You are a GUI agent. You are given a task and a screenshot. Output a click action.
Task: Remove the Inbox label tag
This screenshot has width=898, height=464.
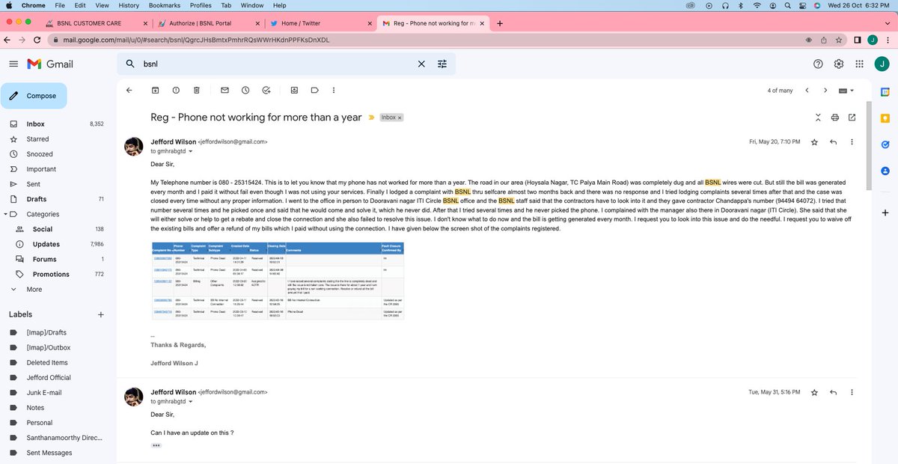point(400,117)
